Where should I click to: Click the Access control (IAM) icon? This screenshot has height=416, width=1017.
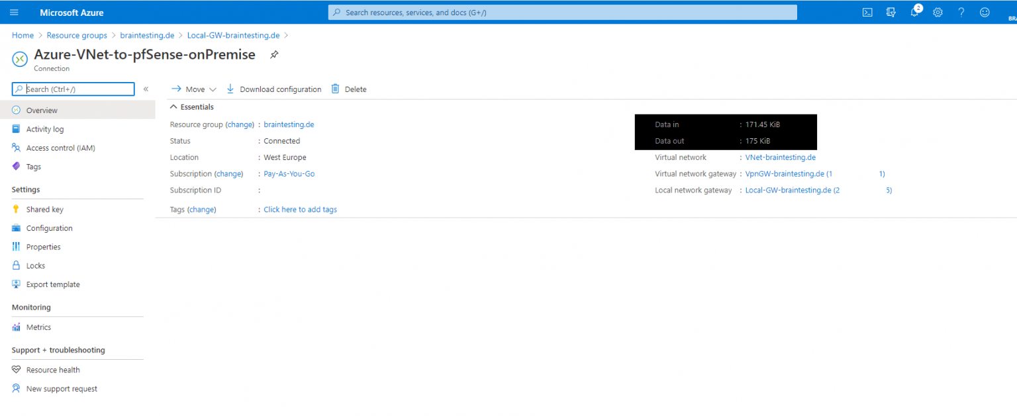[17, 147]
